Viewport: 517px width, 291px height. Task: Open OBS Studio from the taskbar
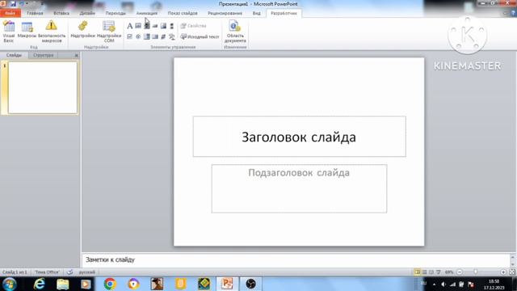pos(250,284)
